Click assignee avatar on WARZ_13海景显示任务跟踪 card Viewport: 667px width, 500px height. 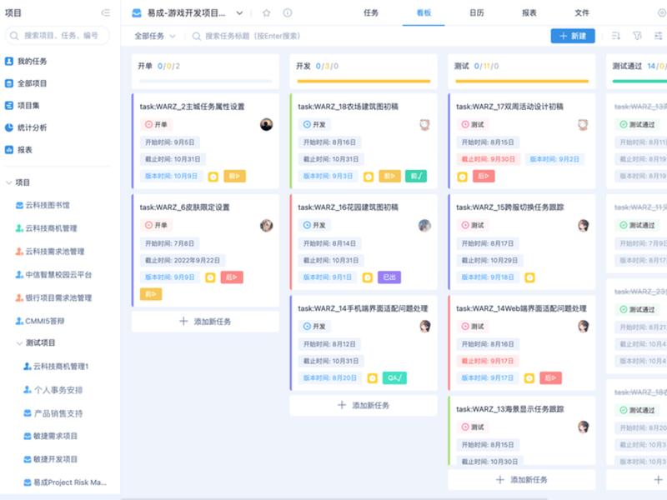[x=583, y=427]
